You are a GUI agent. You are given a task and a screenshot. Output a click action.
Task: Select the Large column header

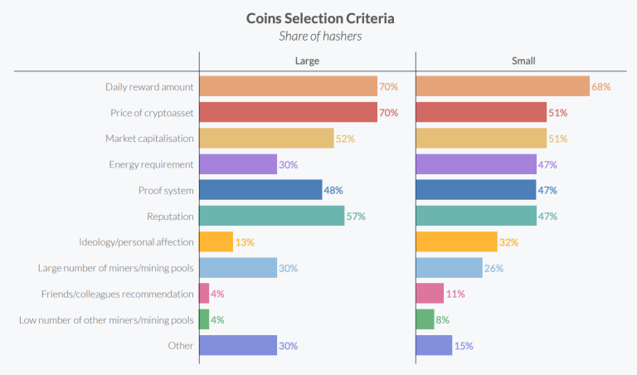(307, 61)
